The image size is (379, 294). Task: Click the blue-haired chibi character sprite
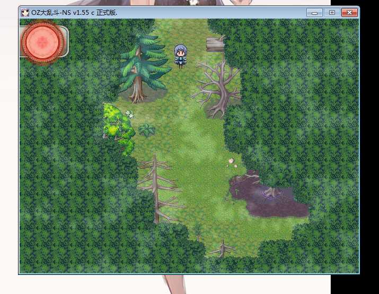point(181,56)
